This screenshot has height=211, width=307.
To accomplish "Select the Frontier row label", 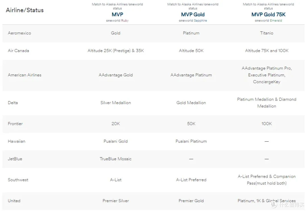I will coord(15,124).
